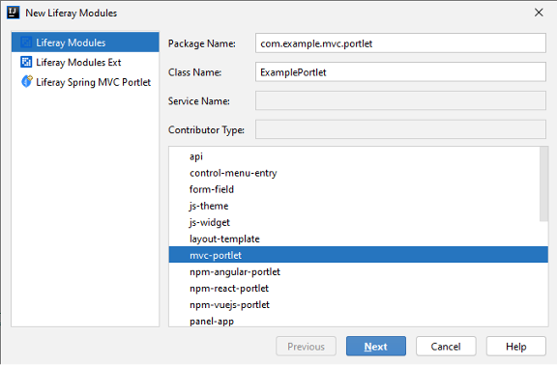Proceed with the Next button
Image resolution: width=557 pixels, height=365 pixels.
[376, 347]
